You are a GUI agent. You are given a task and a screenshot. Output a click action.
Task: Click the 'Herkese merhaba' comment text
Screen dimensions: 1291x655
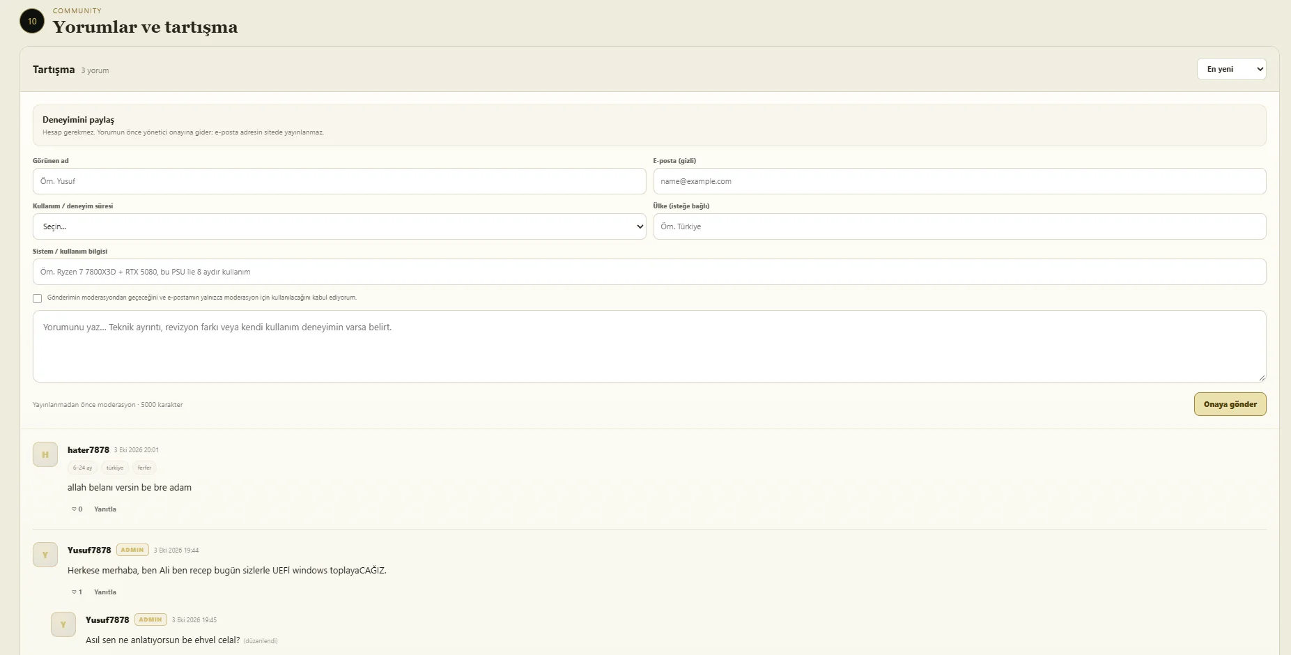click(x=227, y=571)
